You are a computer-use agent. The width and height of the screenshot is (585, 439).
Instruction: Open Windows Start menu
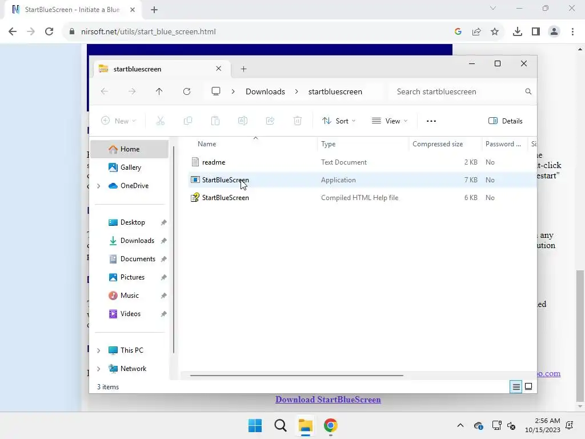[x=255, y=425]
